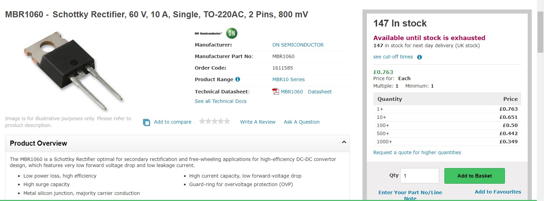The height and width of the screenshot is (201, 544).
Task: Open the MBR1060 Datasheet link
Action: [306, 92]
